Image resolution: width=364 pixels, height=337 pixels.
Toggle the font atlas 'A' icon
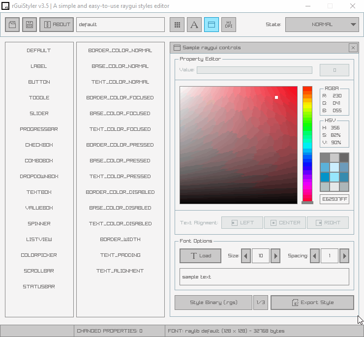(194, 25)
